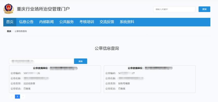Click the 公章信息查询 breadcrumb
The image size is (218, 102).
[x=21, y=31]
